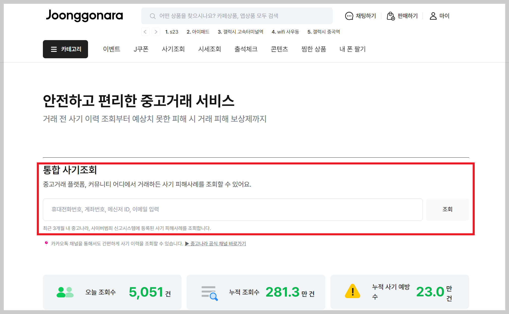This screenshot has width=509, height=314.
Task: Click the 조회 search button
Action: click(x=447, y=209)
